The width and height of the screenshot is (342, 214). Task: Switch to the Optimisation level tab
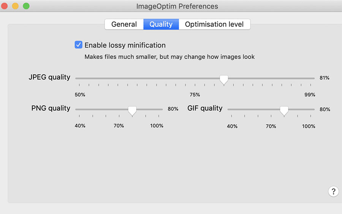click(214, 24)
